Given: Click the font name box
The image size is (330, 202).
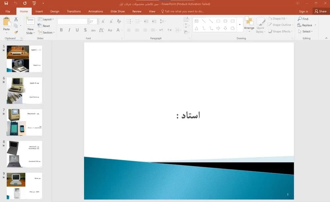Looking at the screenshot, I should (x=73, y=21).
